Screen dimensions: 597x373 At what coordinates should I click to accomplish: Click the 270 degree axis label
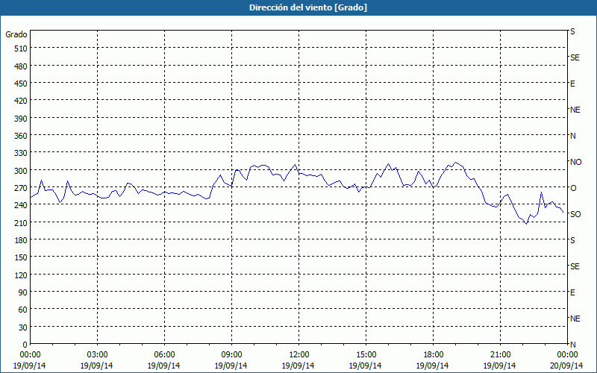[21, 188]
